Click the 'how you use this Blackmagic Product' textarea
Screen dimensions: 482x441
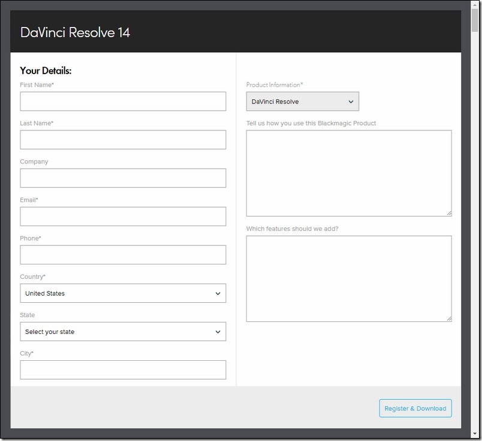pos(349,173)
